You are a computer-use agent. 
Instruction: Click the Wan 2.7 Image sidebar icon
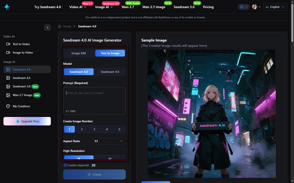point(8,95)
